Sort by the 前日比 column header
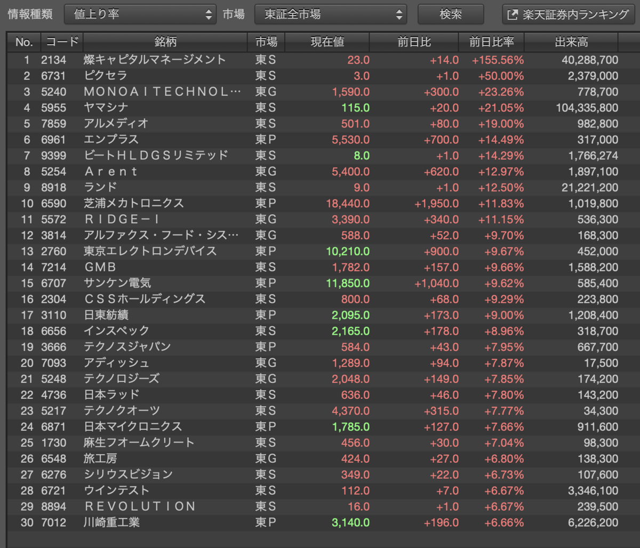The width and height of the screenshot is (640, 548). click(414, 42)
